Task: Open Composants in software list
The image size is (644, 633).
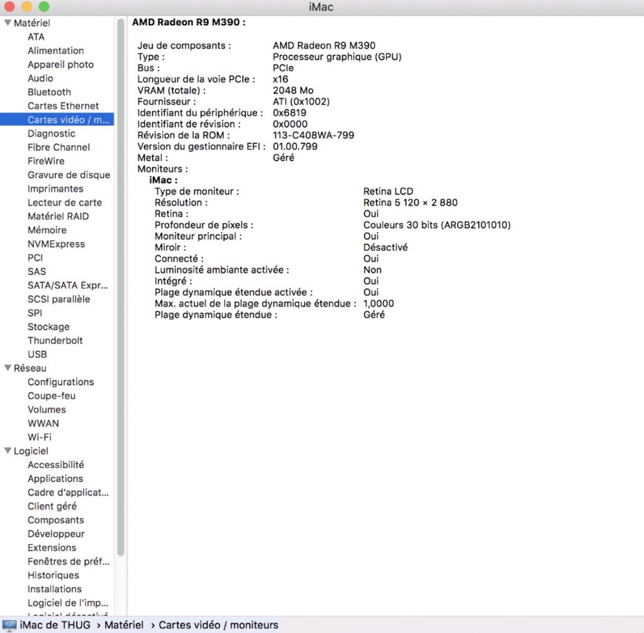Action: (x=56, y=520)
